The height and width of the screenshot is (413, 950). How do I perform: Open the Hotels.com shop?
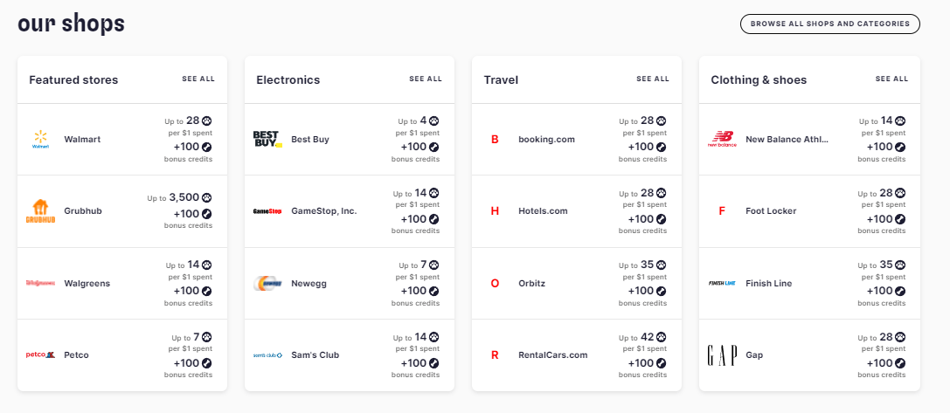(x=543, y=211)
